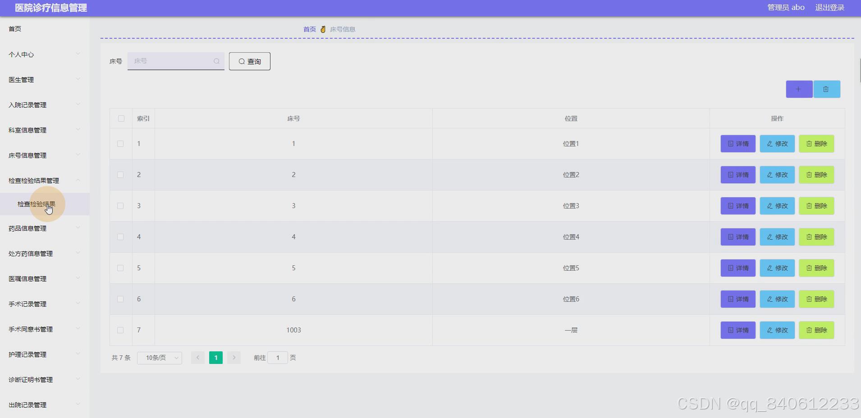This screenshot has height=418, width=861.
Task: Click 修改 for the row with 位置4
Action: [777, 237]
